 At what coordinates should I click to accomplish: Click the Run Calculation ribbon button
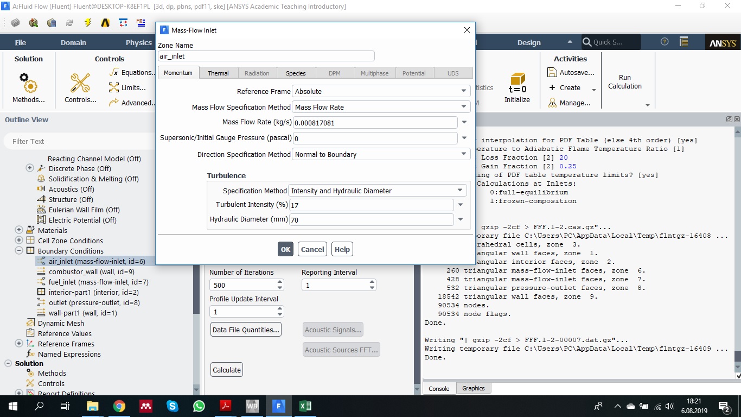625,82
